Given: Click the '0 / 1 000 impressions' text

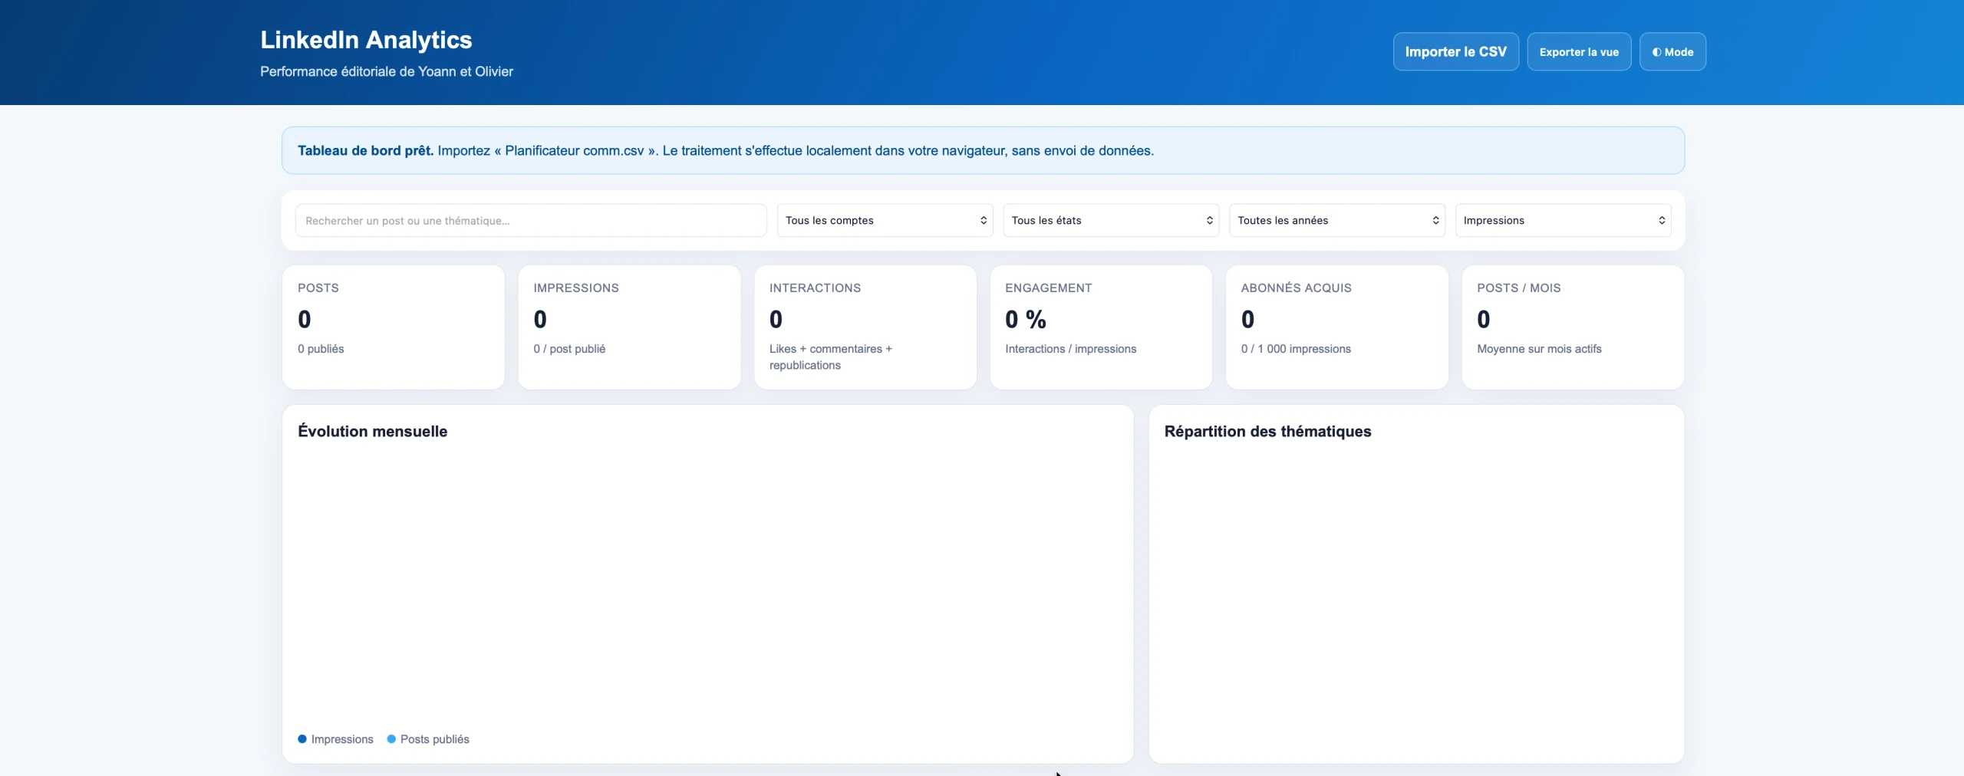Looking at the screenshot, I should 1296,349.
